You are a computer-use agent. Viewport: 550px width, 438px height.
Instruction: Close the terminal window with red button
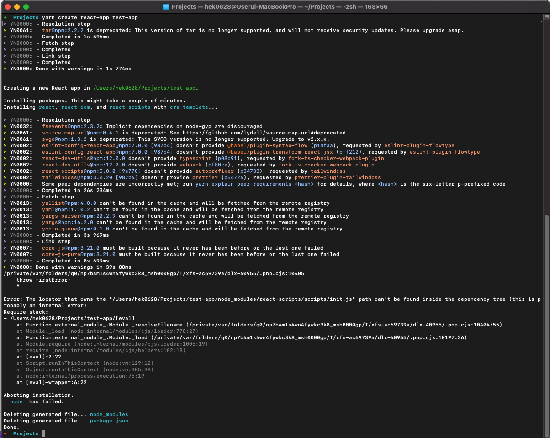coord(8,7)
